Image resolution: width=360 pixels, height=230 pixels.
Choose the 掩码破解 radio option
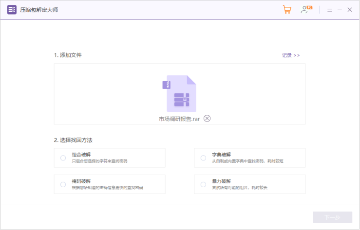pyautogui.click(x=63, y=184)
